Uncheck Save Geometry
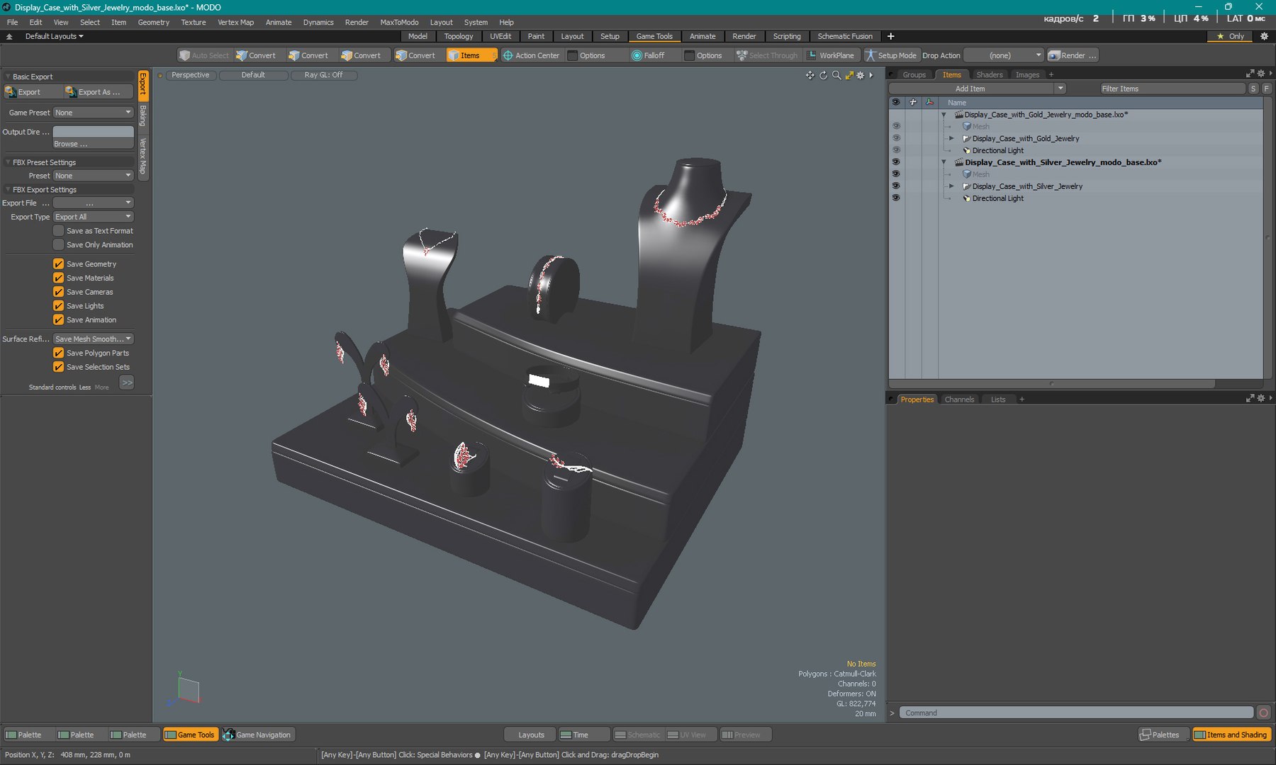Viewport: 1276px width, 765px height. (x=59, y=264)
